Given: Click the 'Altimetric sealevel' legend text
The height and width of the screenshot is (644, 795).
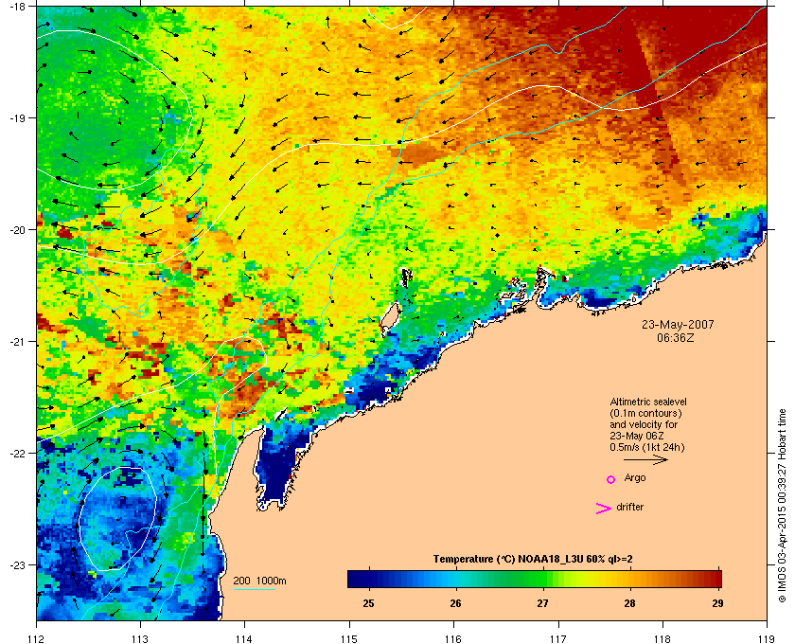Looking at the screenshot, I should tap(648, 402).
